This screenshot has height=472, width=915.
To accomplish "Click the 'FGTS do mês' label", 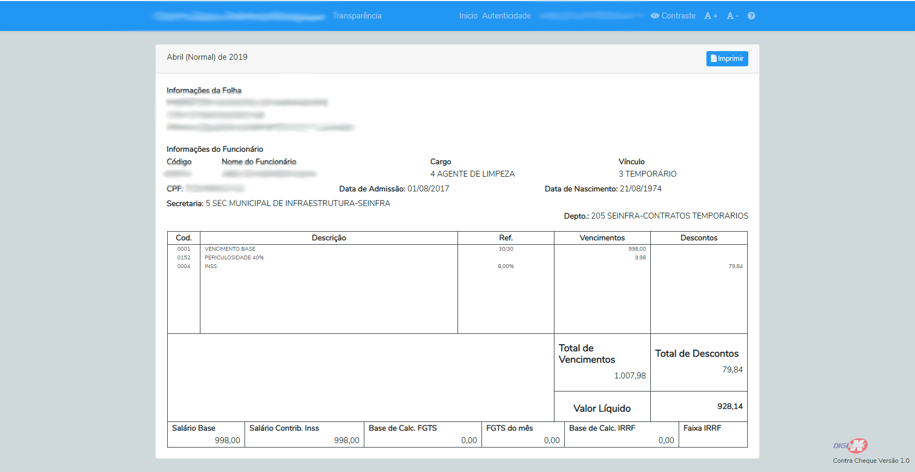I will tap(510, 428).
